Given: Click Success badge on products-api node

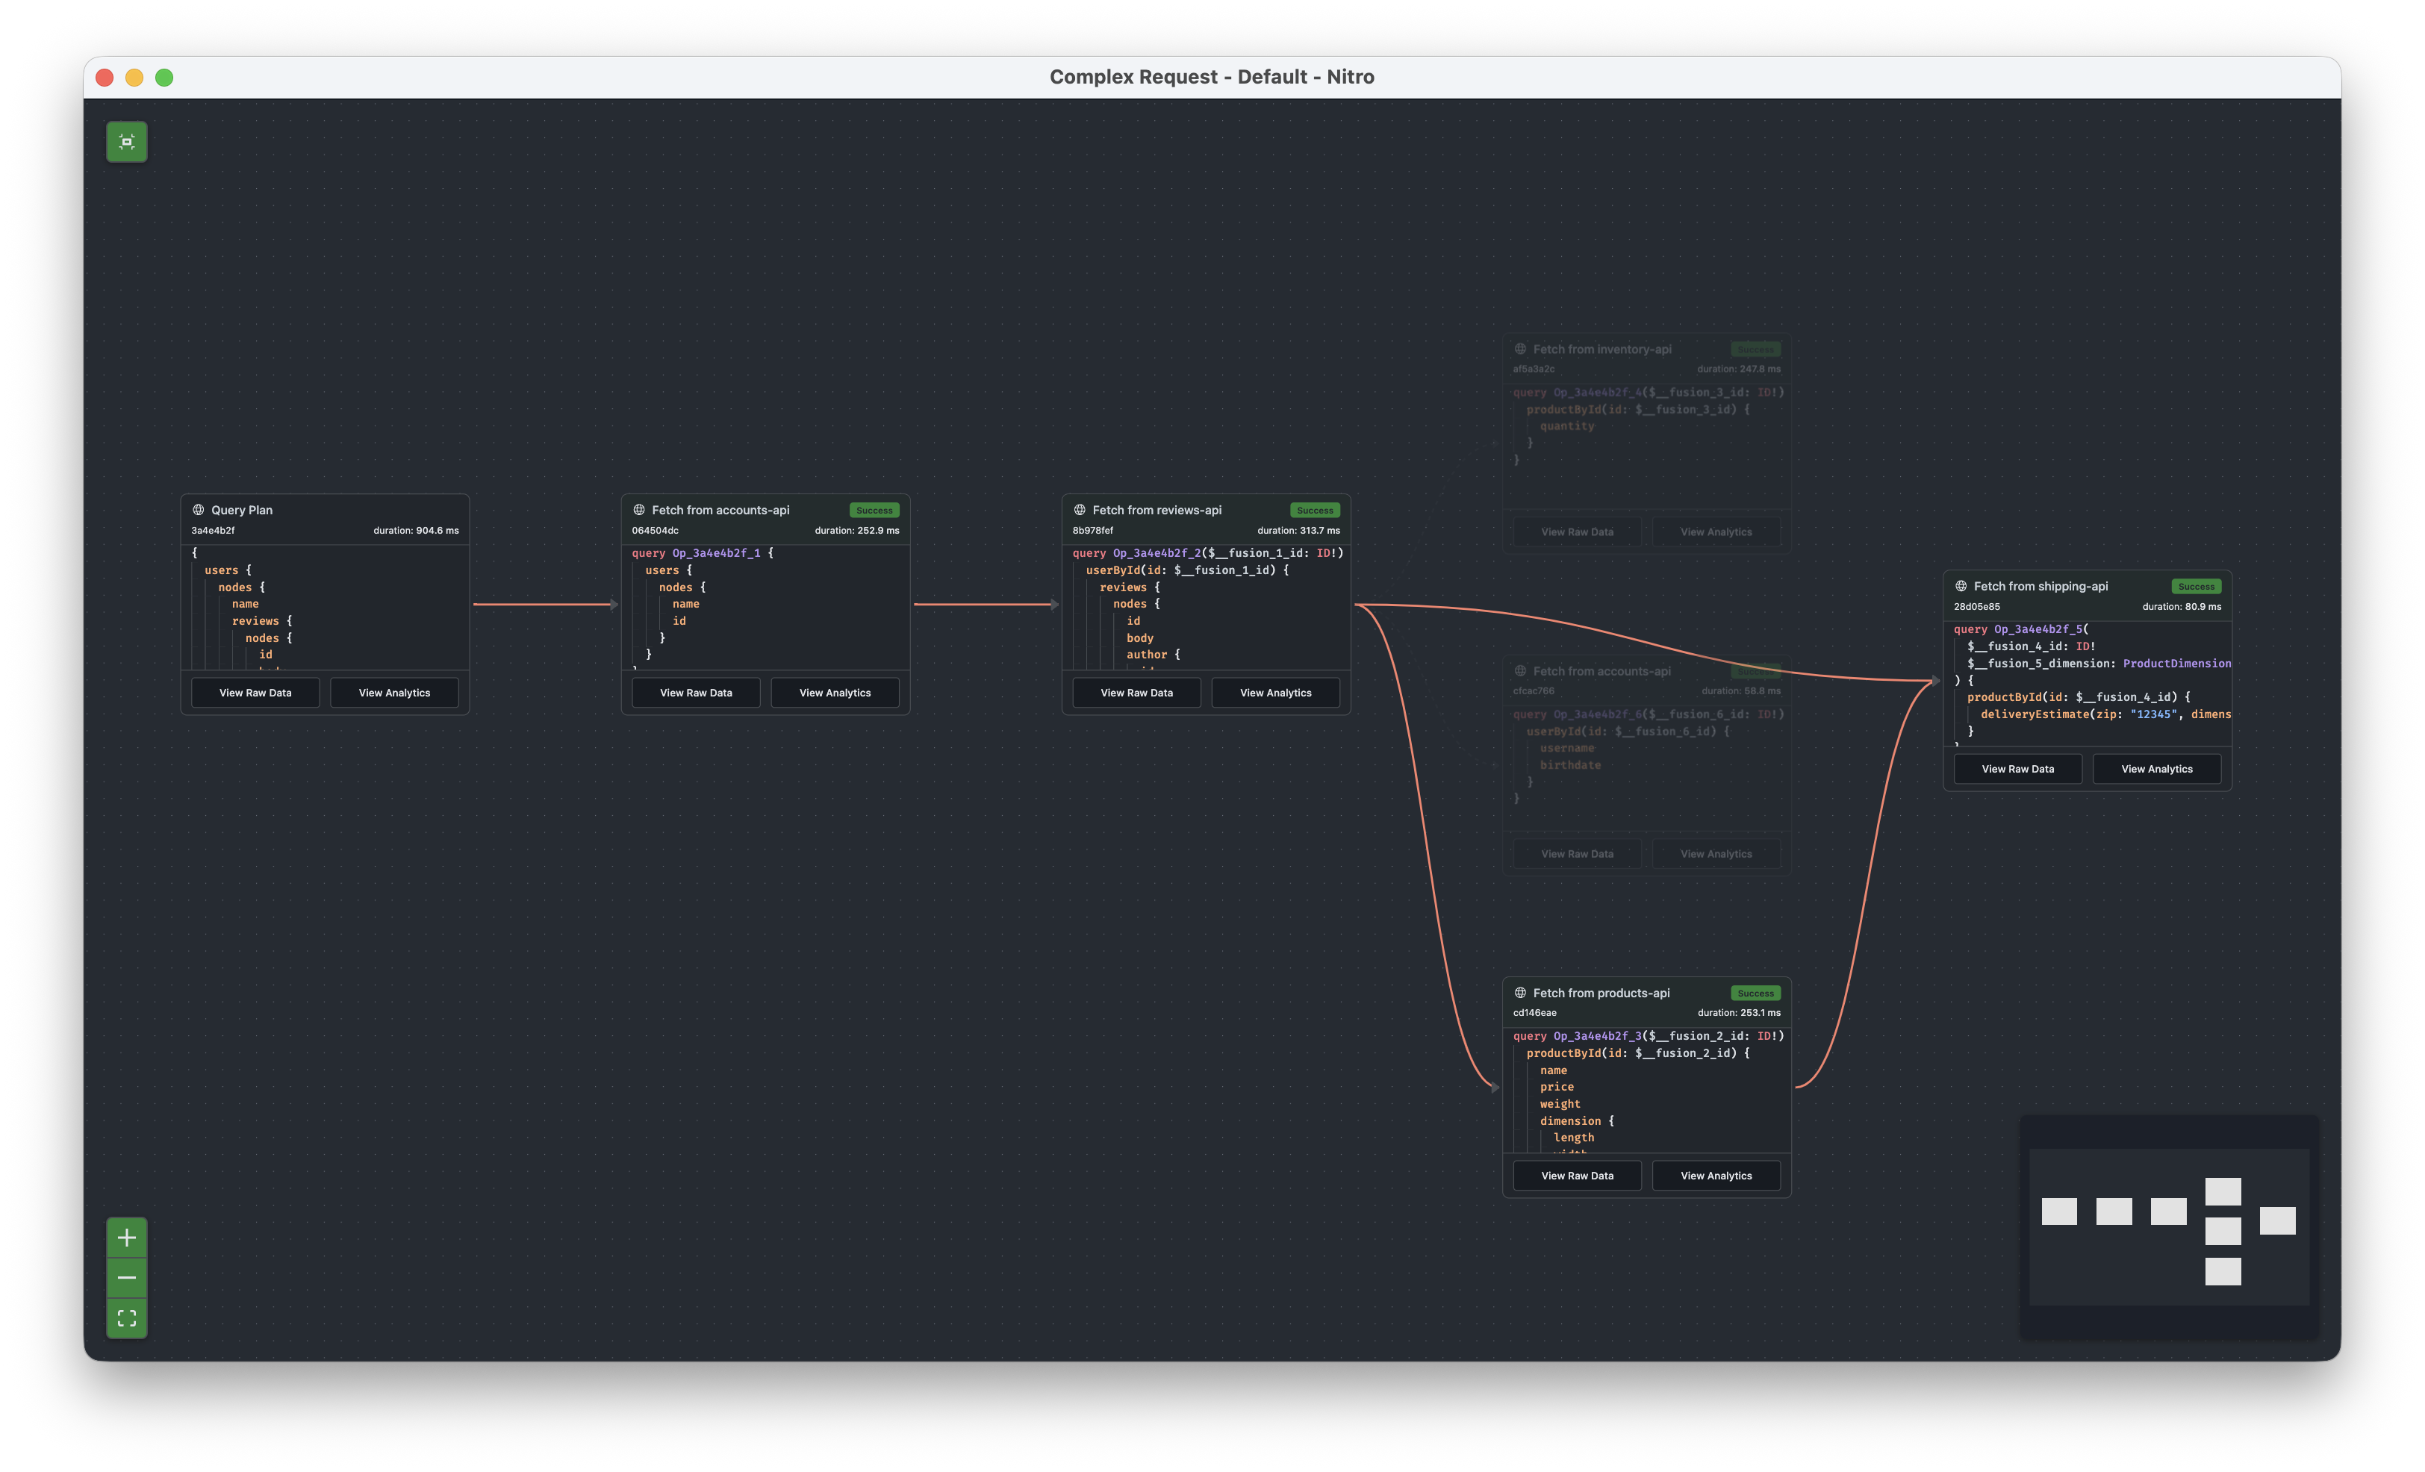Looking at the screenshot, I should coord(1756,993).
